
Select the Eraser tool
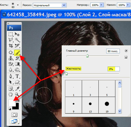click(x=11, y=64)
